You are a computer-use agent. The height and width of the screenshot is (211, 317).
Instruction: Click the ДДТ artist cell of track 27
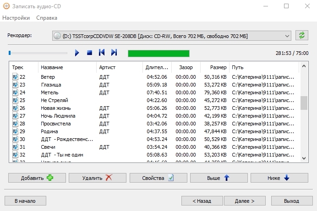click(x=104, y=116)
